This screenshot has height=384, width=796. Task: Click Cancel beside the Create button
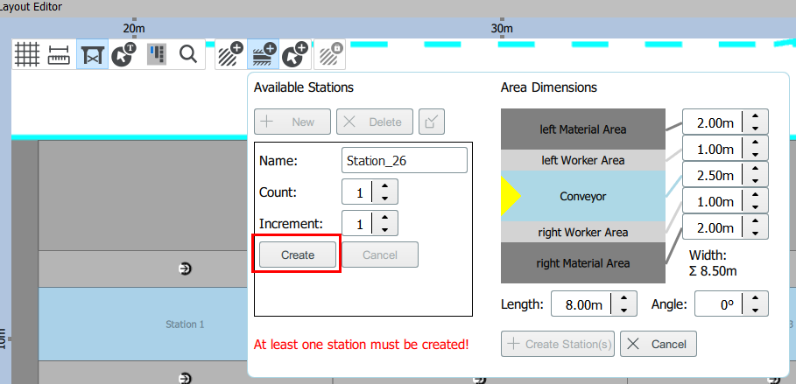[x=380, y=255]
